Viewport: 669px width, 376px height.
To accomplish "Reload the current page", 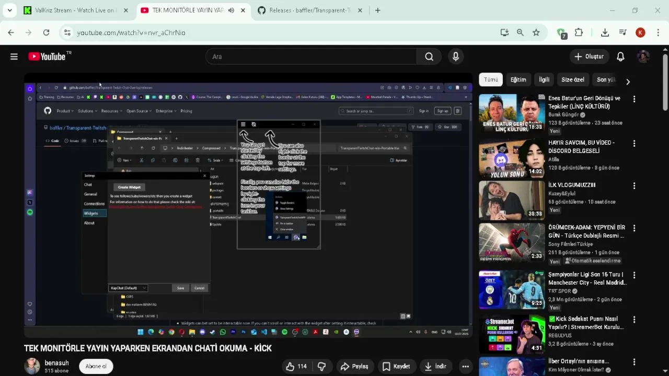I will click(46, 32).
